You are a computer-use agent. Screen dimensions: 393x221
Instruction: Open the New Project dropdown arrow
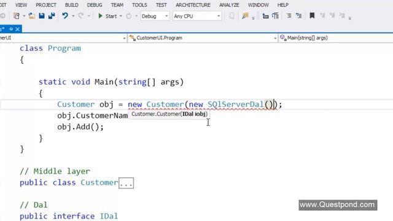[x=24, y=16]
